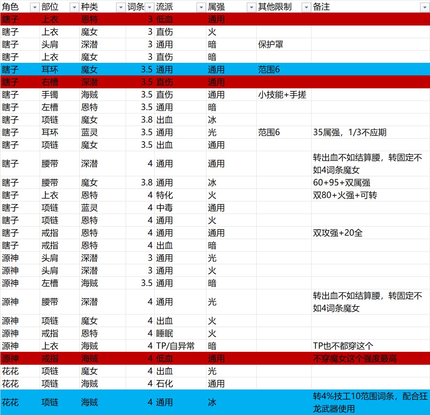Click the 35属强，1/3不应期 note cell
This screenshot has height=415, width=430.
[371, 132]
